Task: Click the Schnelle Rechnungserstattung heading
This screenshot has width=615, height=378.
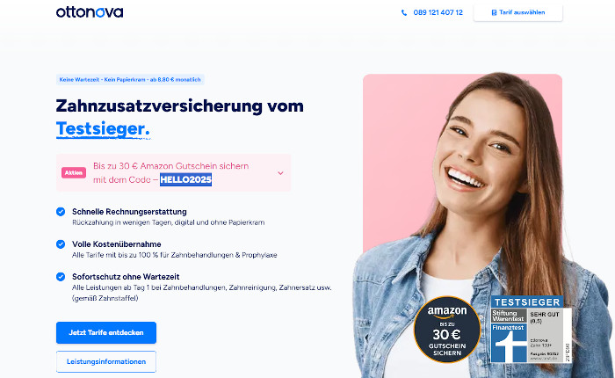Action: 129,212
